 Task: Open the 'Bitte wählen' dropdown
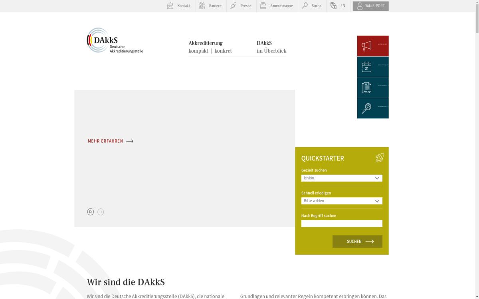coord(342,201)
